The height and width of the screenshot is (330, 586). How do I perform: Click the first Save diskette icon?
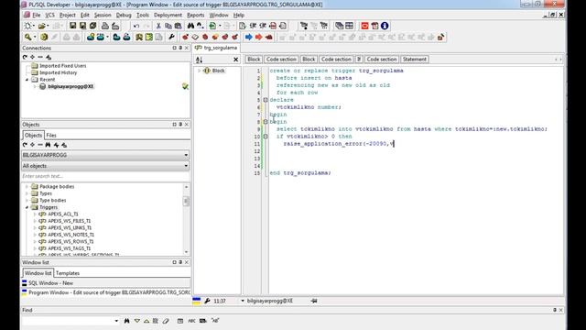tap(72, 26)
